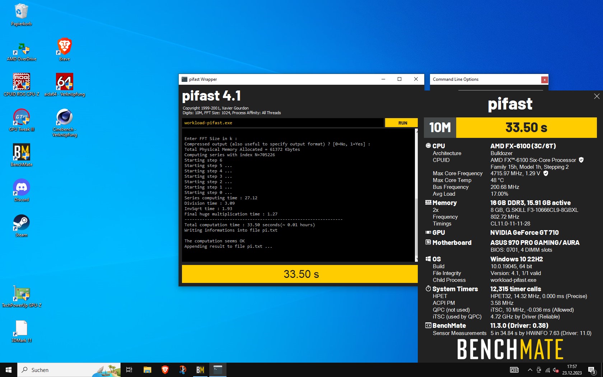Click the AMD FX-6100 (3C/6T) value
603x377 pixels.
pos(523,146)
